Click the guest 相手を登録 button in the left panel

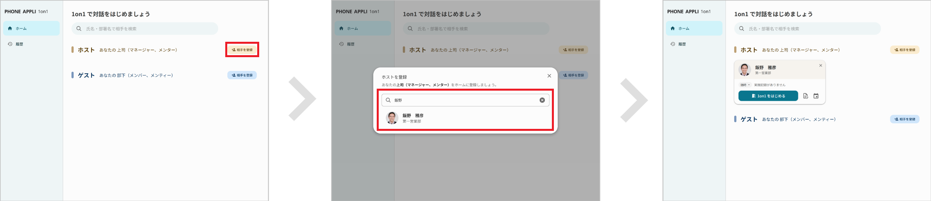point(242,75)
